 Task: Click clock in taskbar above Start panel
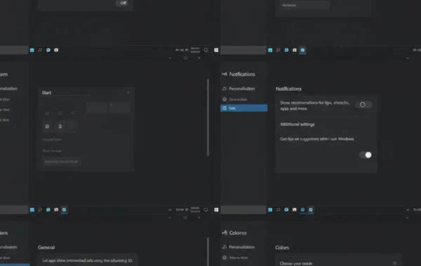[195, 50]
